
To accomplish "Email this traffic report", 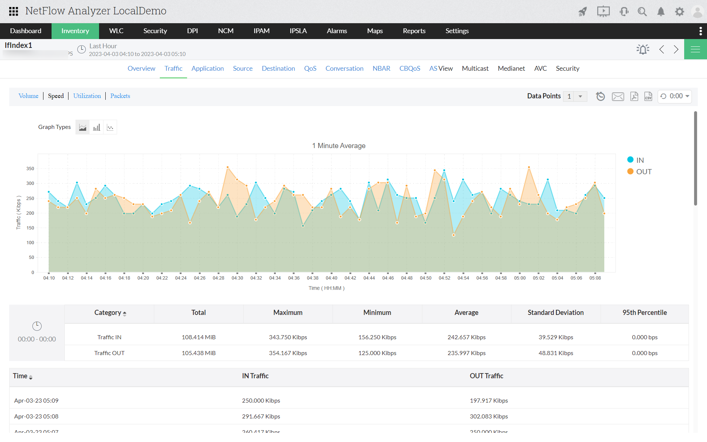I will pos(618,96).
